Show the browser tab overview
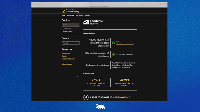 166,4
